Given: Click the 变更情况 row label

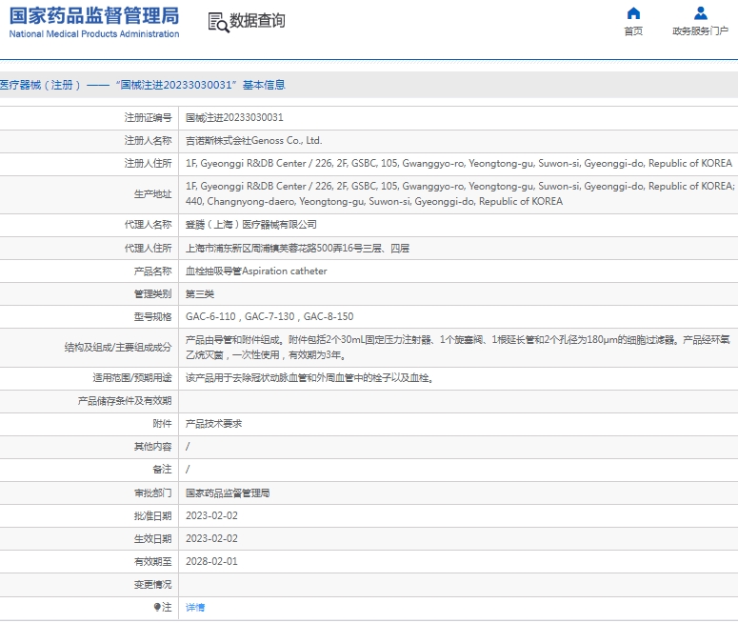Looking at the screenshot, I should tap(152, 585).
